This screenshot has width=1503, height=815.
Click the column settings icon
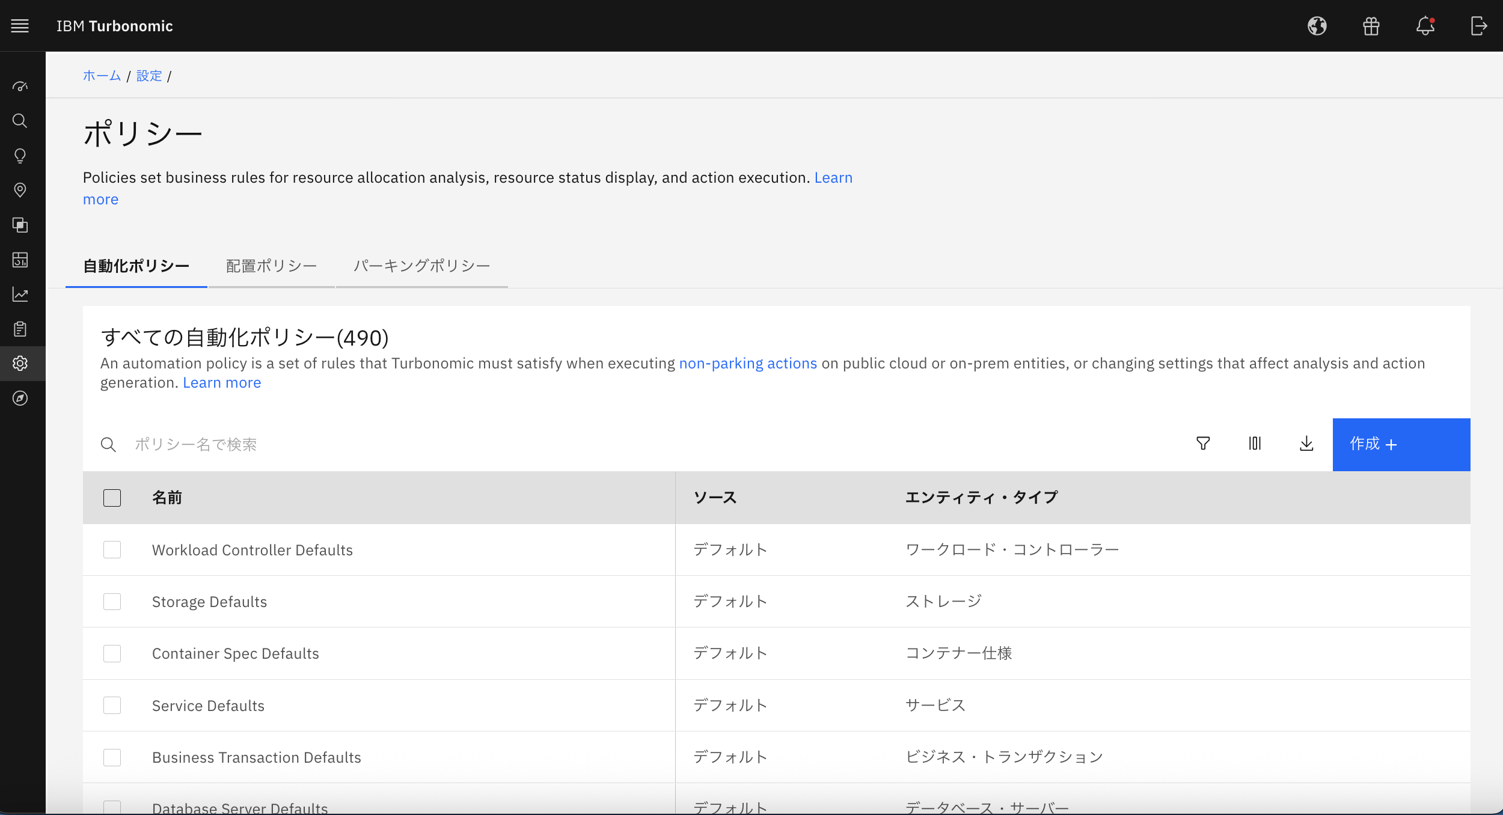tap(1255, 444)
